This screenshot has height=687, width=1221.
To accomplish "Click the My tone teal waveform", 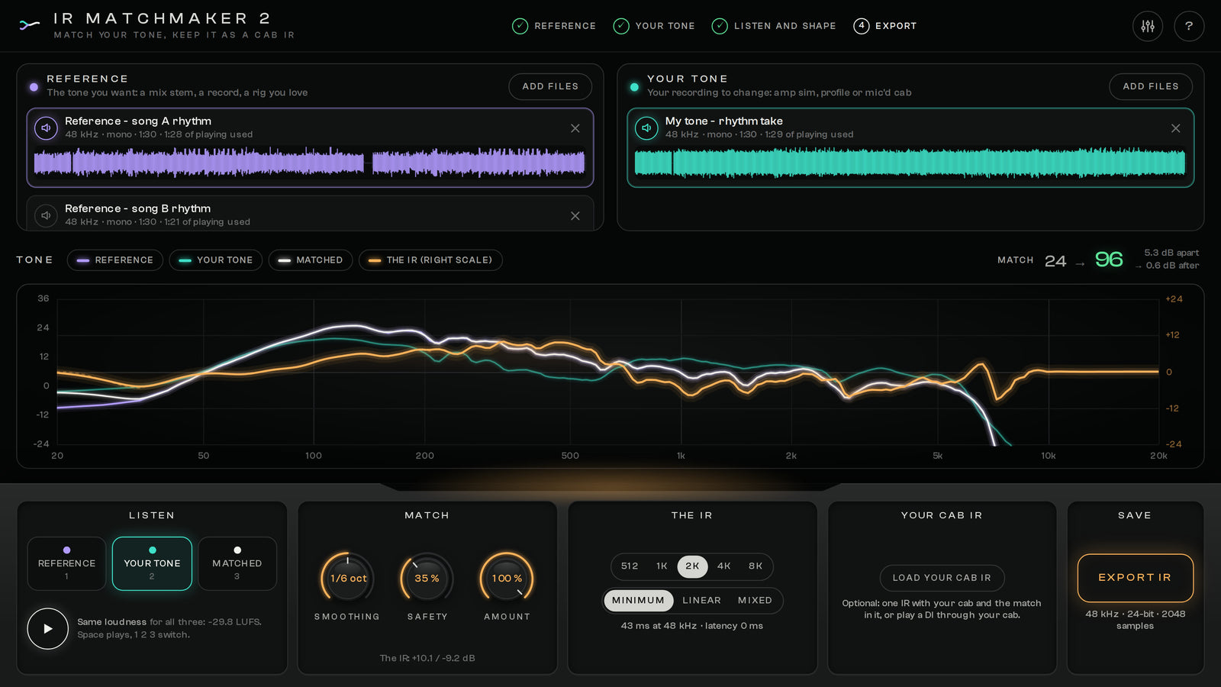I will click(x=910, y=163).
